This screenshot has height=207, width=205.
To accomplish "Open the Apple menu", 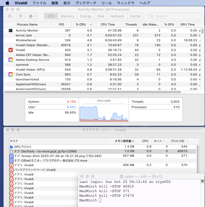I will pos(7,3).
